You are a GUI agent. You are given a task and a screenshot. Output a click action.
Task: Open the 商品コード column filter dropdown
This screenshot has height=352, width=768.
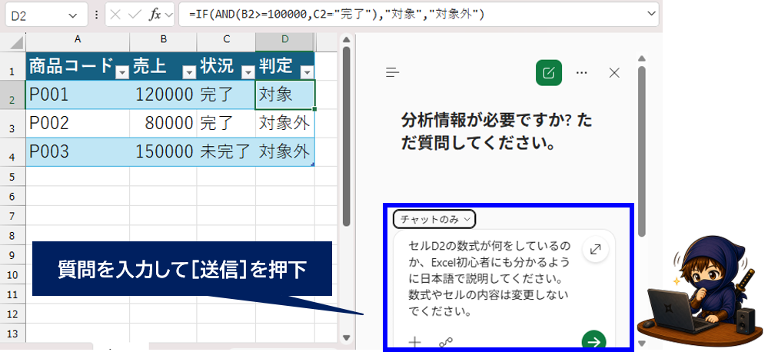coord(121,73)
